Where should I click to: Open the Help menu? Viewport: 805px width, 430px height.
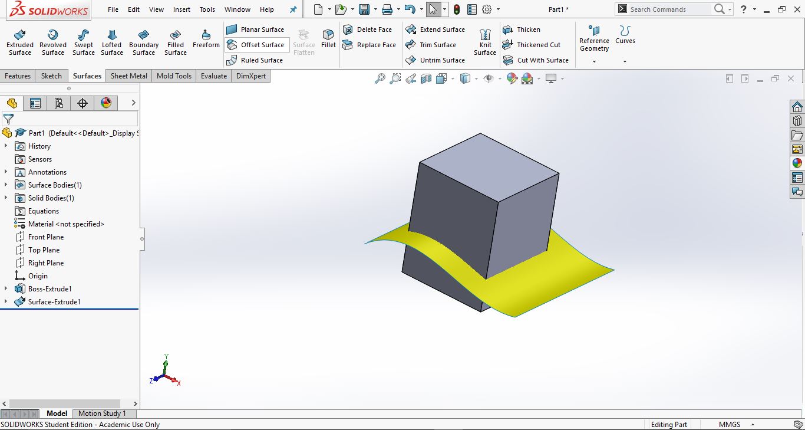(x=267, y=9)
